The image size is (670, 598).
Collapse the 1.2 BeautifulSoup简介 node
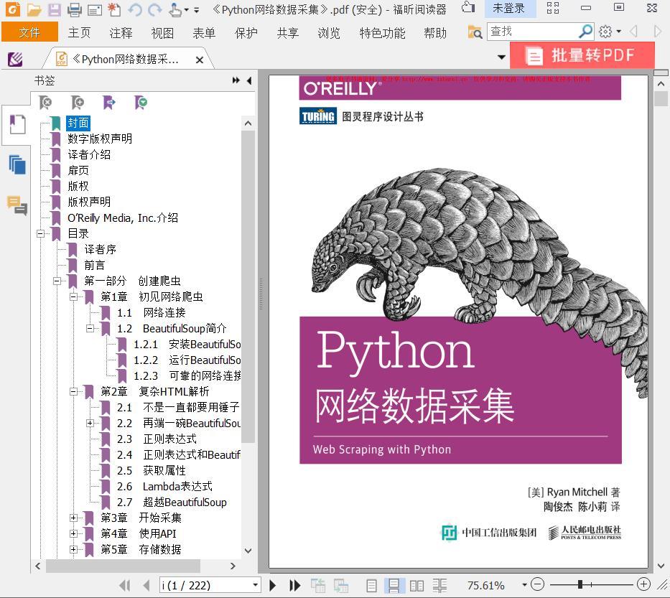(90, 329)
